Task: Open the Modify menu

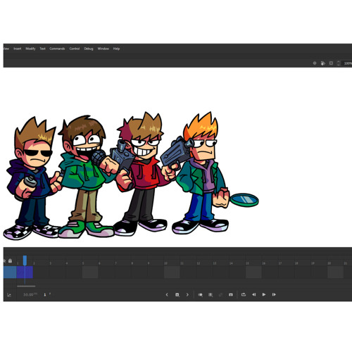Action: 30,49
